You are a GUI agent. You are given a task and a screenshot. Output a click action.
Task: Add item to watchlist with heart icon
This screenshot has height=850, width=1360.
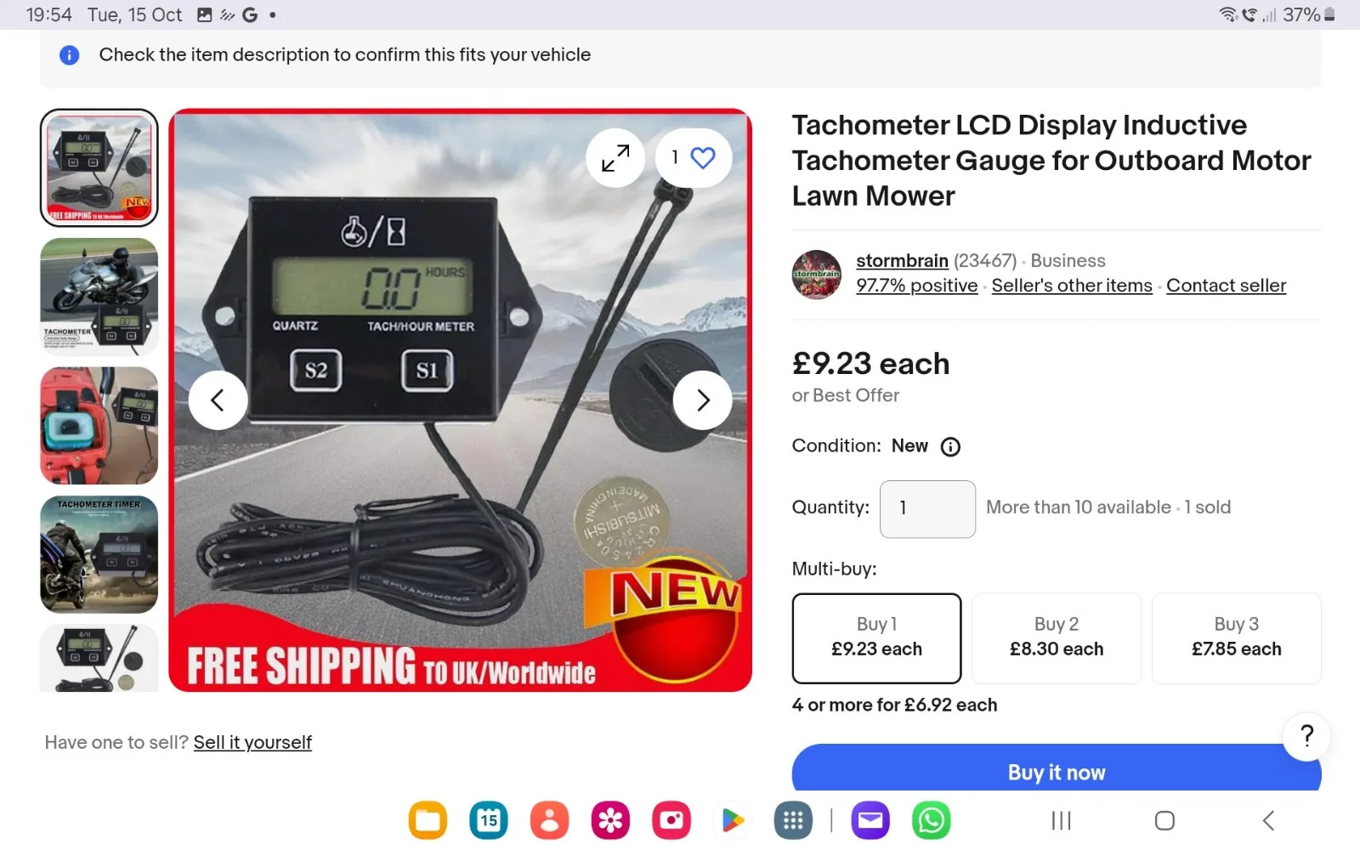pos(694,157)
